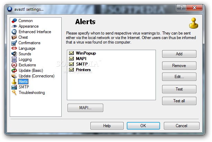
Task: Go to Appearance settings
Action: (x=28, y=26)
